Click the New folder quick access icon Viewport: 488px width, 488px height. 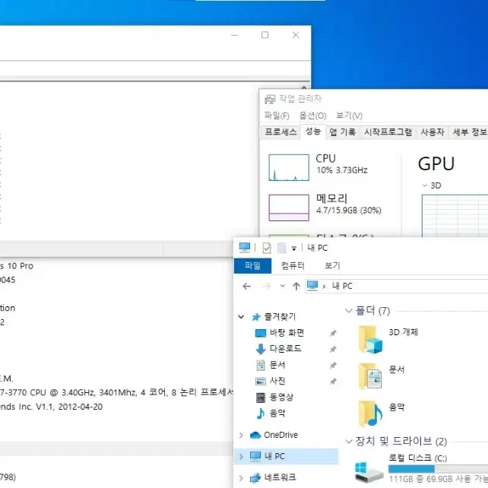tap(282, 248)
